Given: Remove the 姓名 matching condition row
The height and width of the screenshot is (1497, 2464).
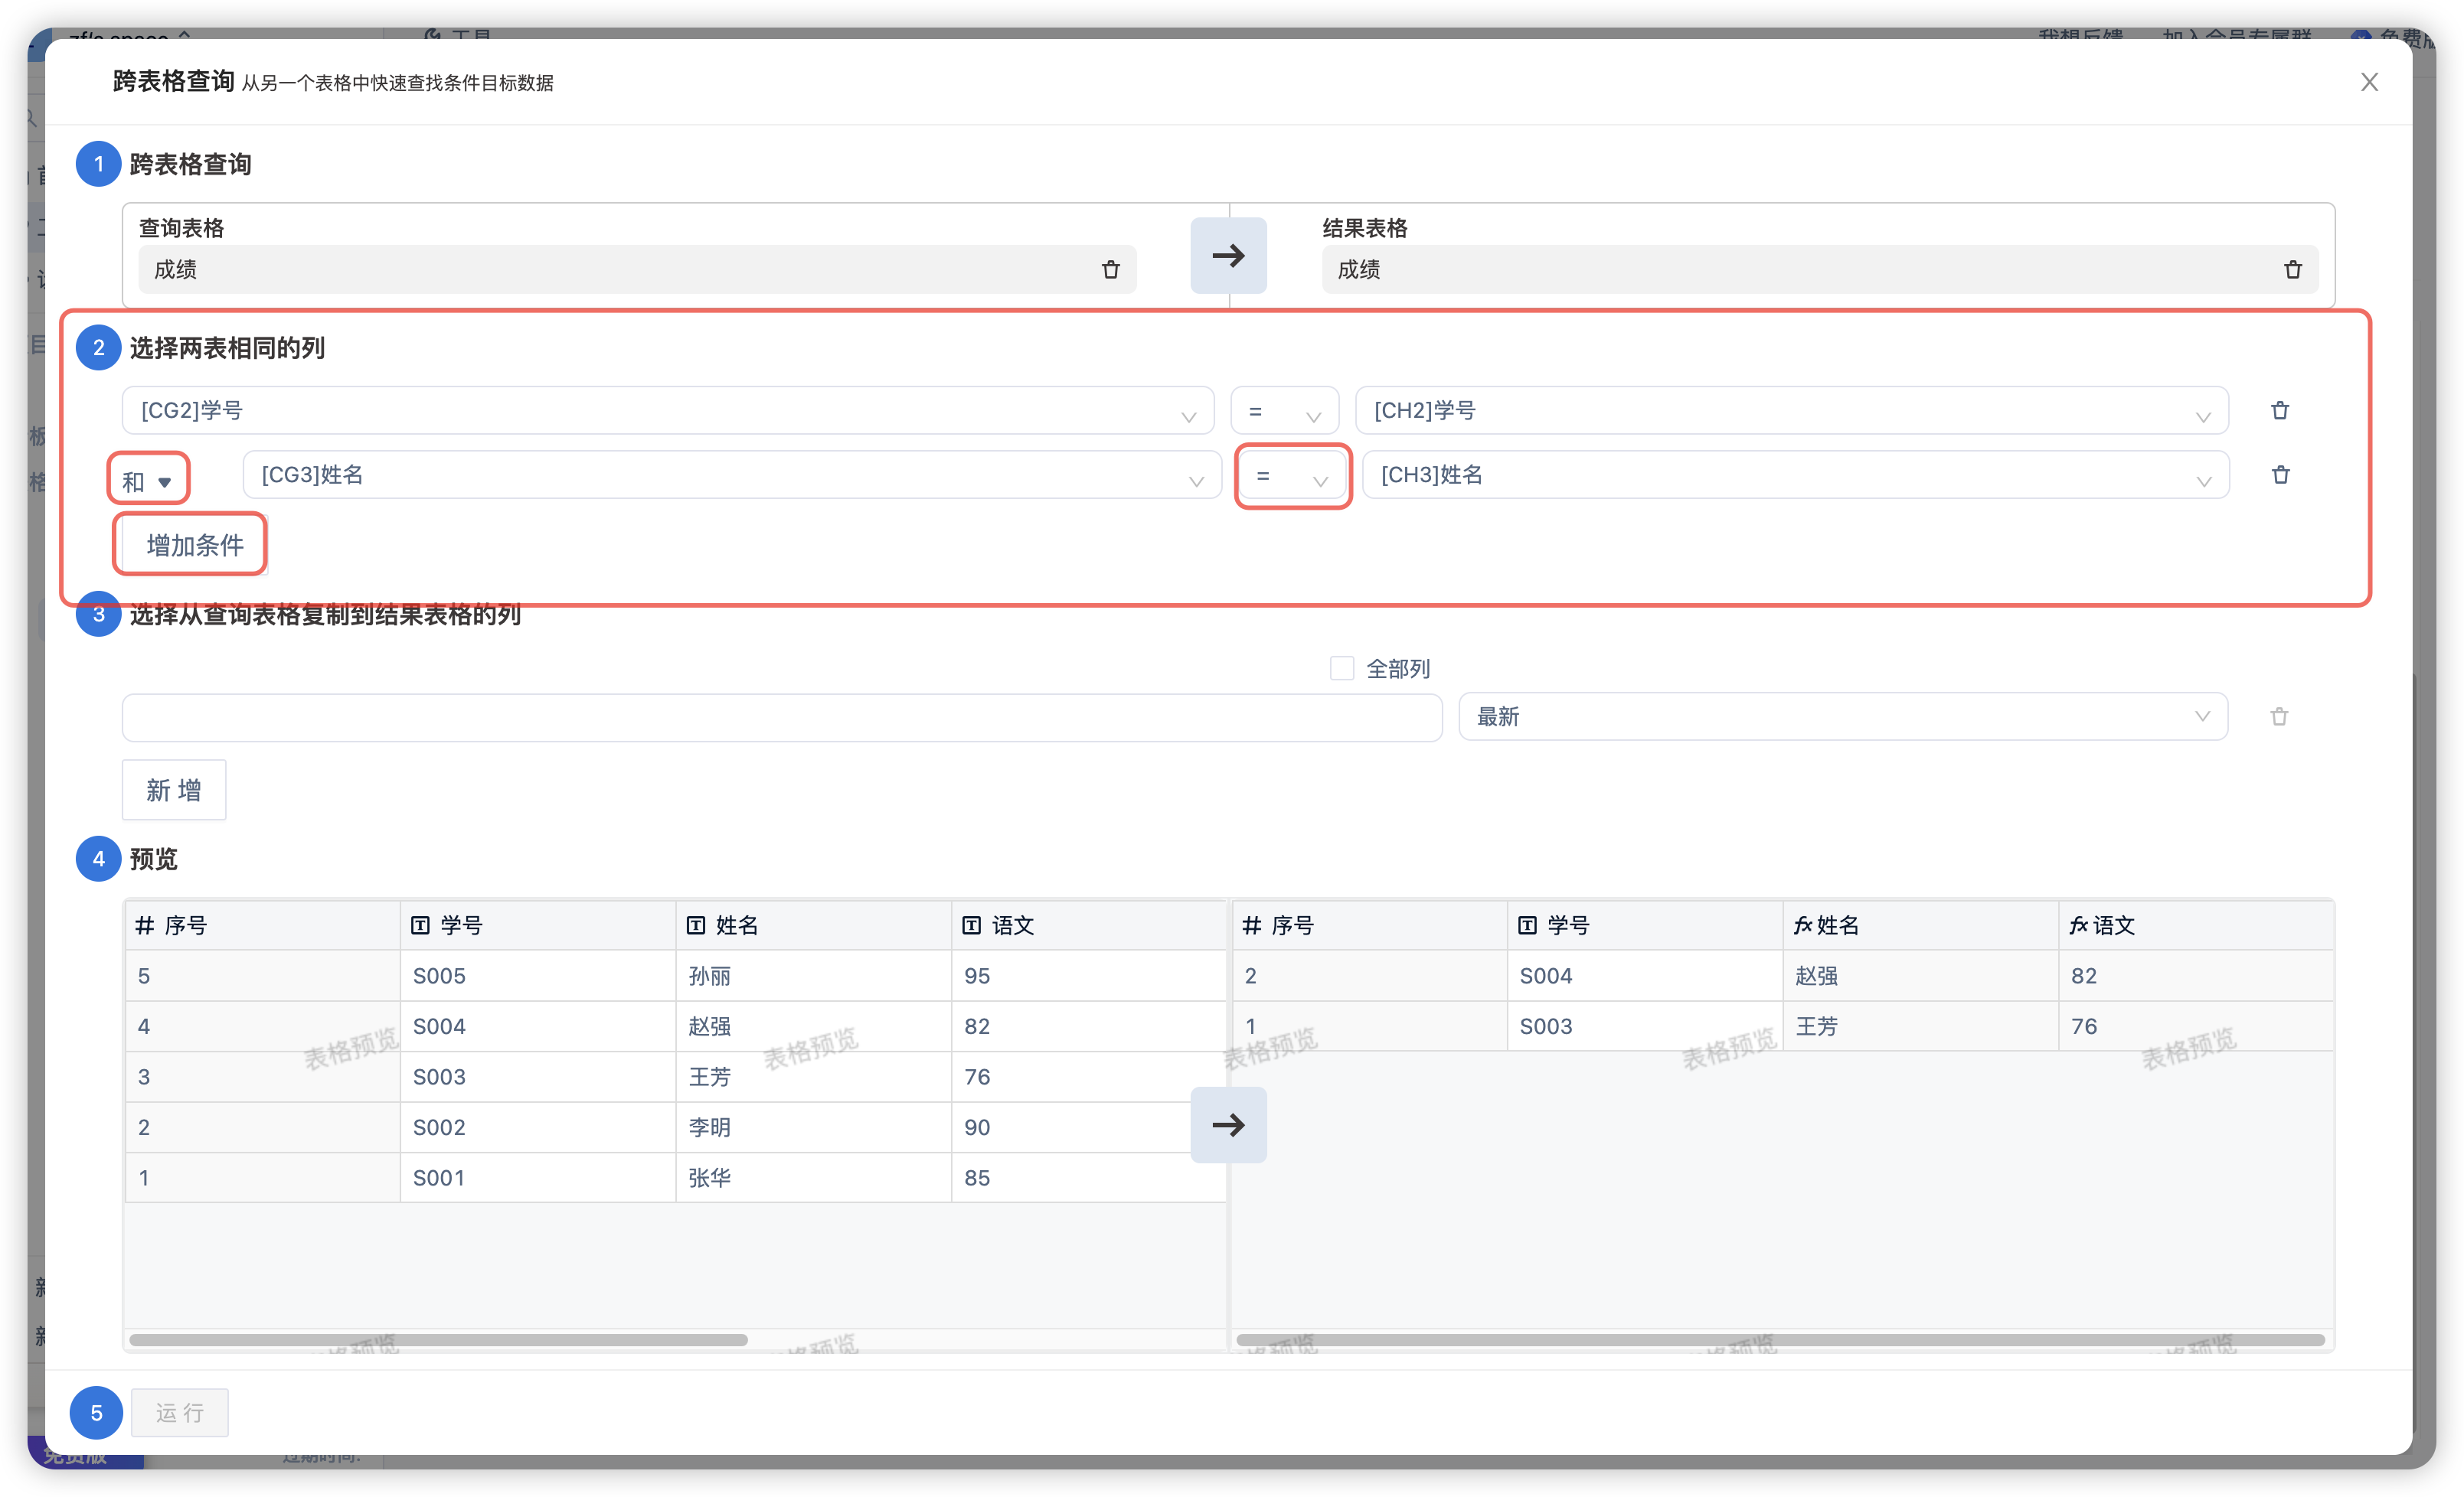Looking at the screenshot, I should (x=2280, y=475).
